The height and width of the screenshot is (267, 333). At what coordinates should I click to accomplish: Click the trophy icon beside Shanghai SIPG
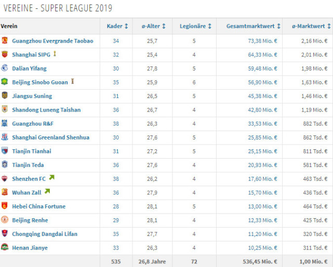55,54
